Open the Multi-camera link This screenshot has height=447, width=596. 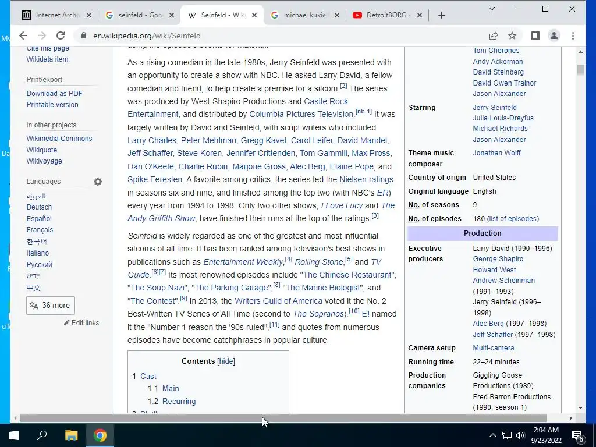tap(494, 348)
